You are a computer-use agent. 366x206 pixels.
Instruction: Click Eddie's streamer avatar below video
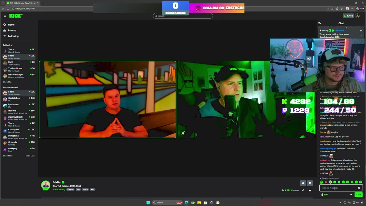pos(46,185)
